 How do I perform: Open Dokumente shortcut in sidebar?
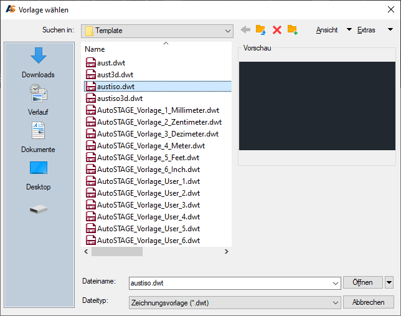click(x=39, y=137)
